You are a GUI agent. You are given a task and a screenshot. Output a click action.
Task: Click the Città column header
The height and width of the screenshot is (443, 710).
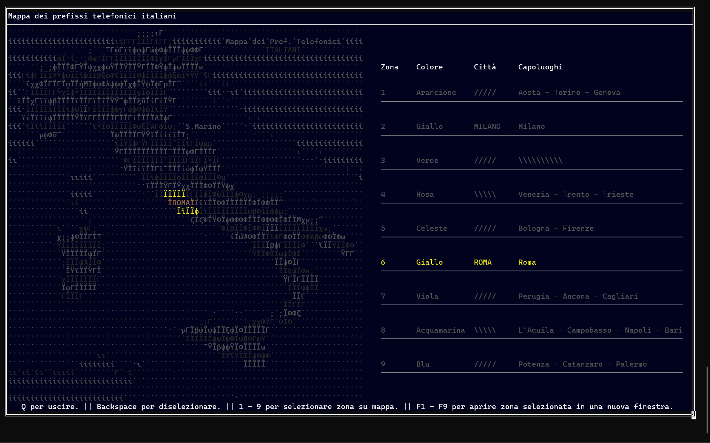pyautogui.click(x=485, y=67)
